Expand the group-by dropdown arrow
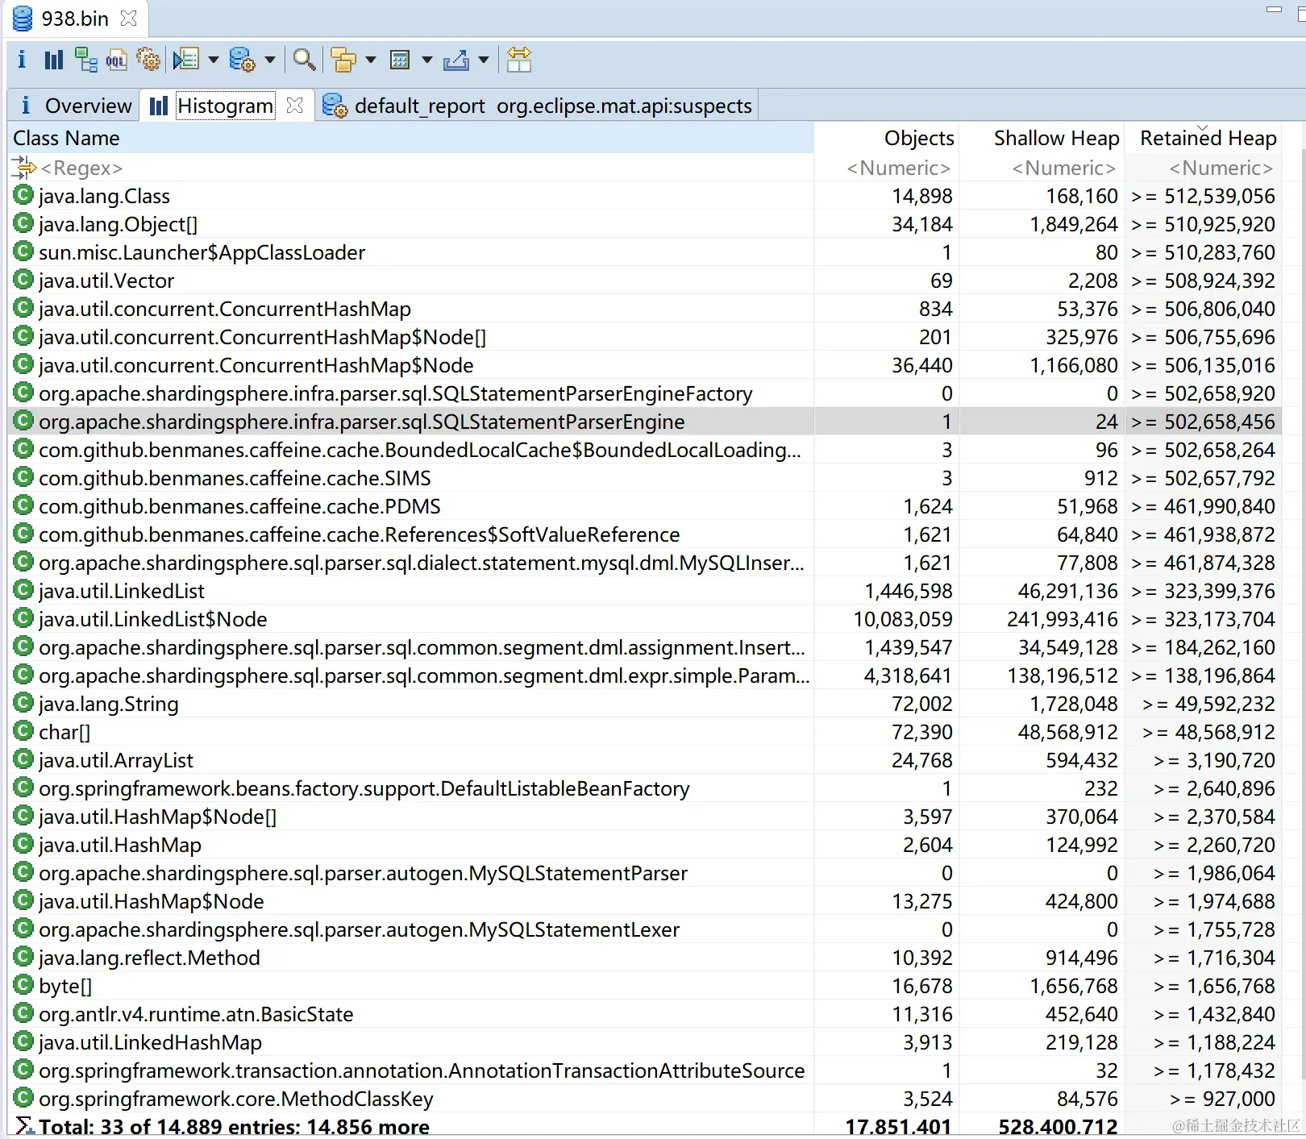The width and height of the screenshot is (1306, 1139). pos(371,60)
